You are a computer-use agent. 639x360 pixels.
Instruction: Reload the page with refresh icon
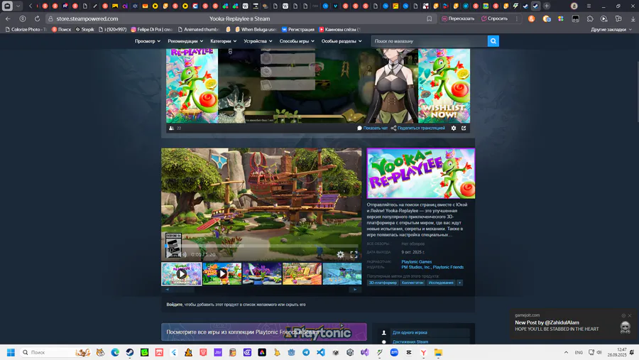37,18
